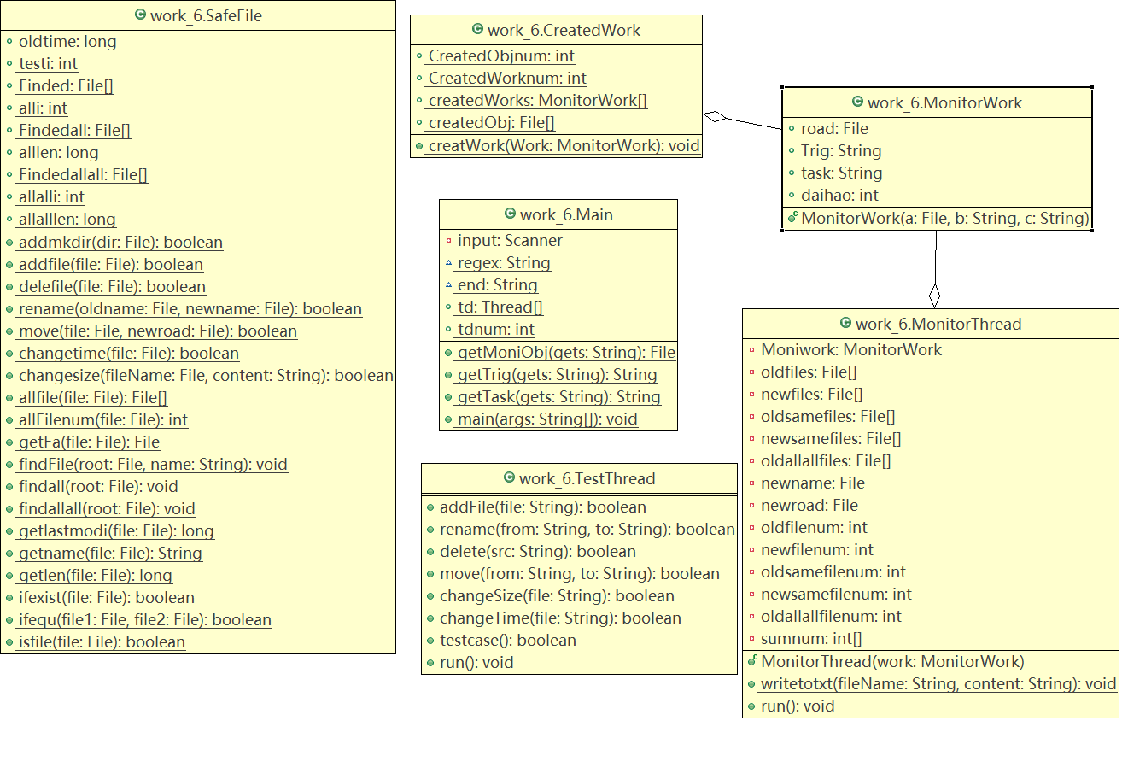Select the method changeTime(file: String): boolean
Image resolution: width=1128 pixels, height=779 pixels.
(560, 618)
